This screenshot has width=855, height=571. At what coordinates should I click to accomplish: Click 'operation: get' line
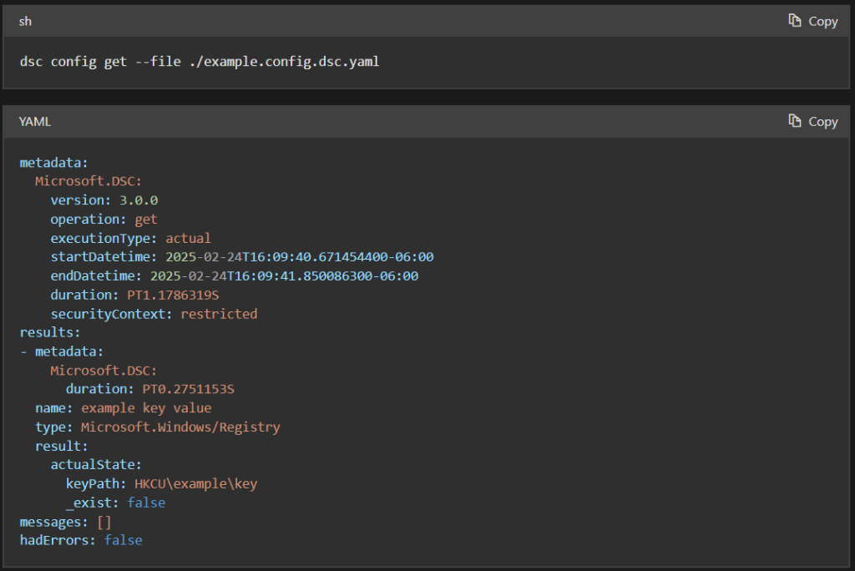click(x=104, y=220)
